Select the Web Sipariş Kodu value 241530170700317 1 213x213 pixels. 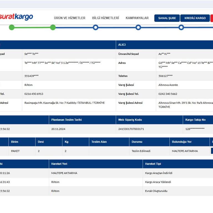[x=131, y=129]
